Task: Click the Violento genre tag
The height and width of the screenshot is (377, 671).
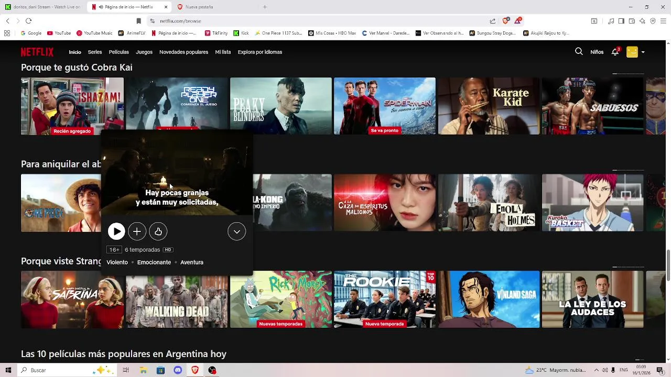Action: pyautogui.click(x=117, y=262)
